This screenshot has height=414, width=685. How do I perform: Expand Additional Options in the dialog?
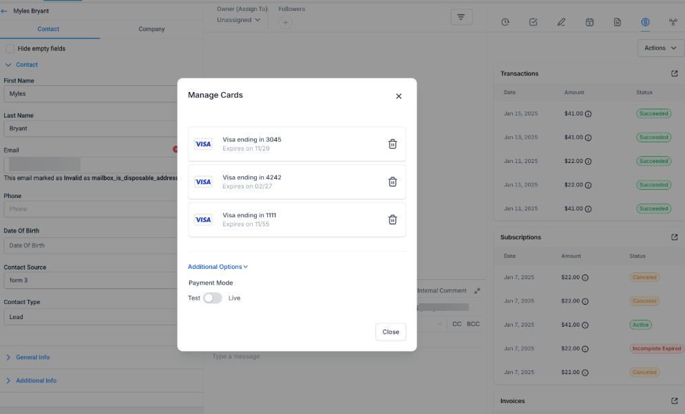click(x=218, y=267)
